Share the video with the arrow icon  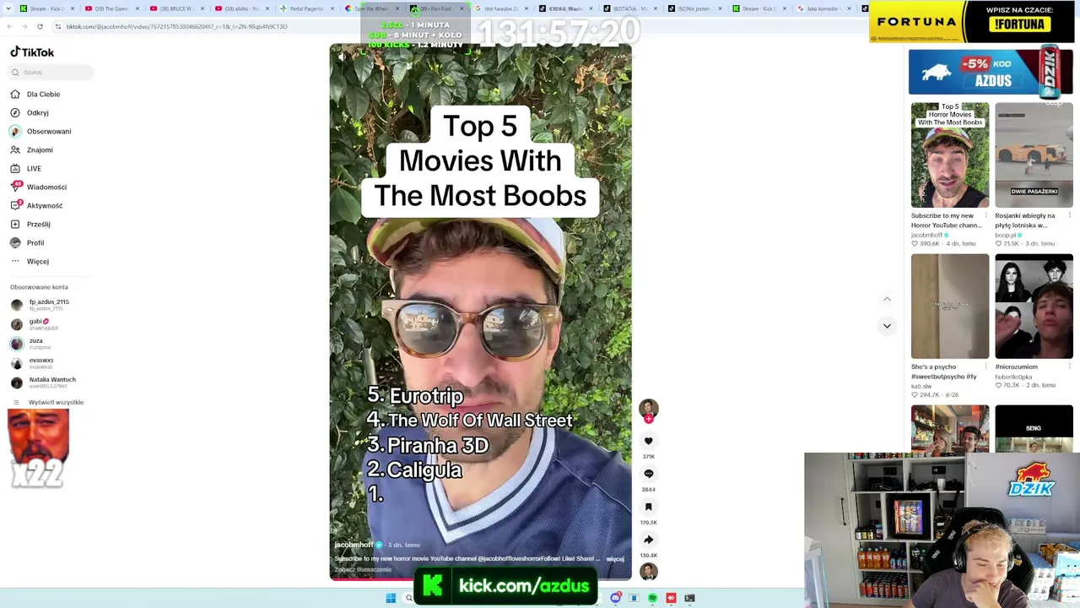pos(648,540)
